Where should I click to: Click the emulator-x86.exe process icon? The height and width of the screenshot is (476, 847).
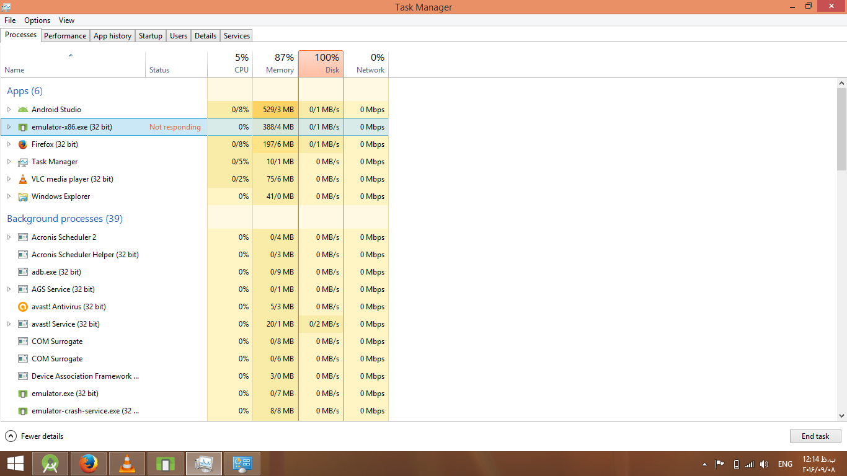pos(23,127)
